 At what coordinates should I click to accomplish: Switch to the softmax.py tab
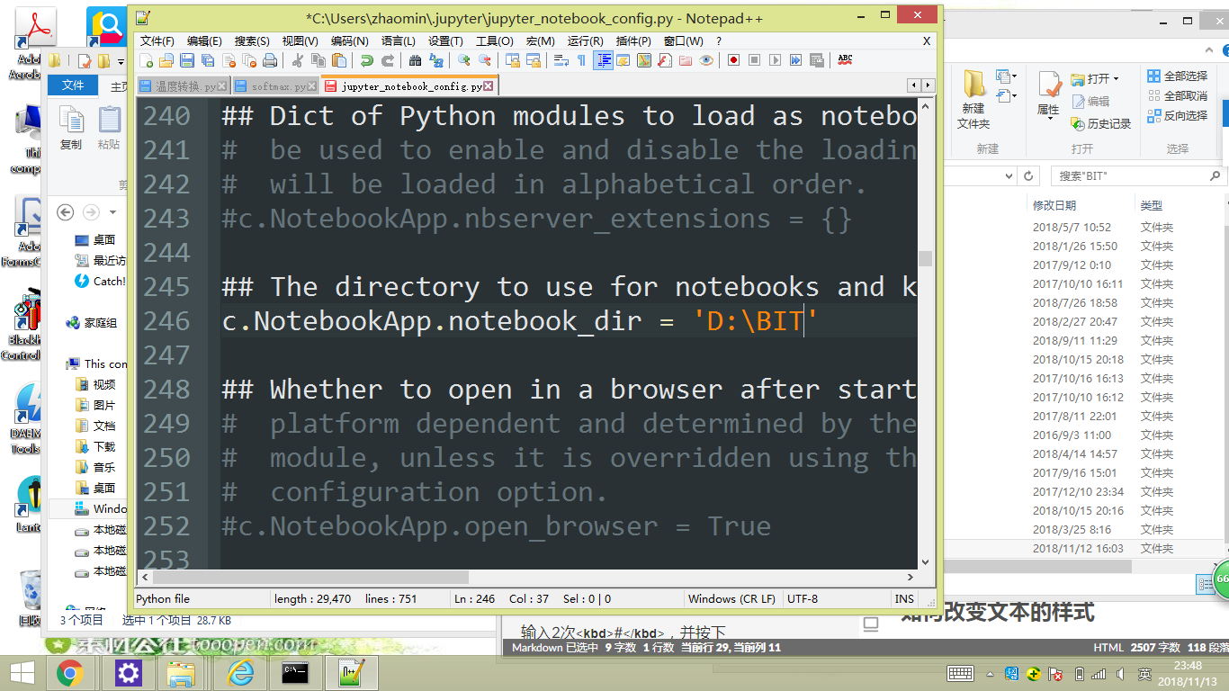(x=276, y=86)
